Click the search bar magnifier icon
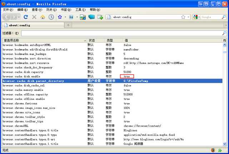 tap(224, 17)
